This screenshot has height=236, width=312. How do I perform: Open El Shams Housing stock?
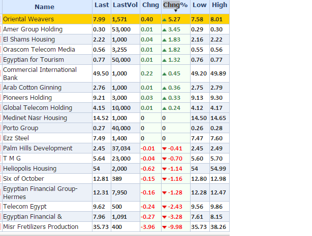point(29,40)
